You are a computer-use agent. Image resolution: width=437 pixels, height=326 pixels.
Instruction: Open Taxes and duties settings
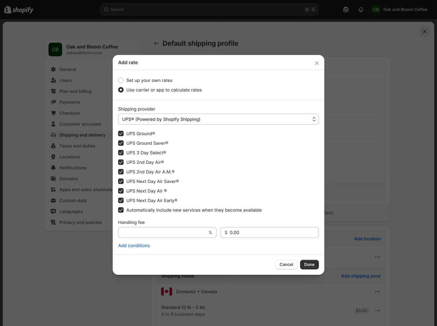pos(77,146)
